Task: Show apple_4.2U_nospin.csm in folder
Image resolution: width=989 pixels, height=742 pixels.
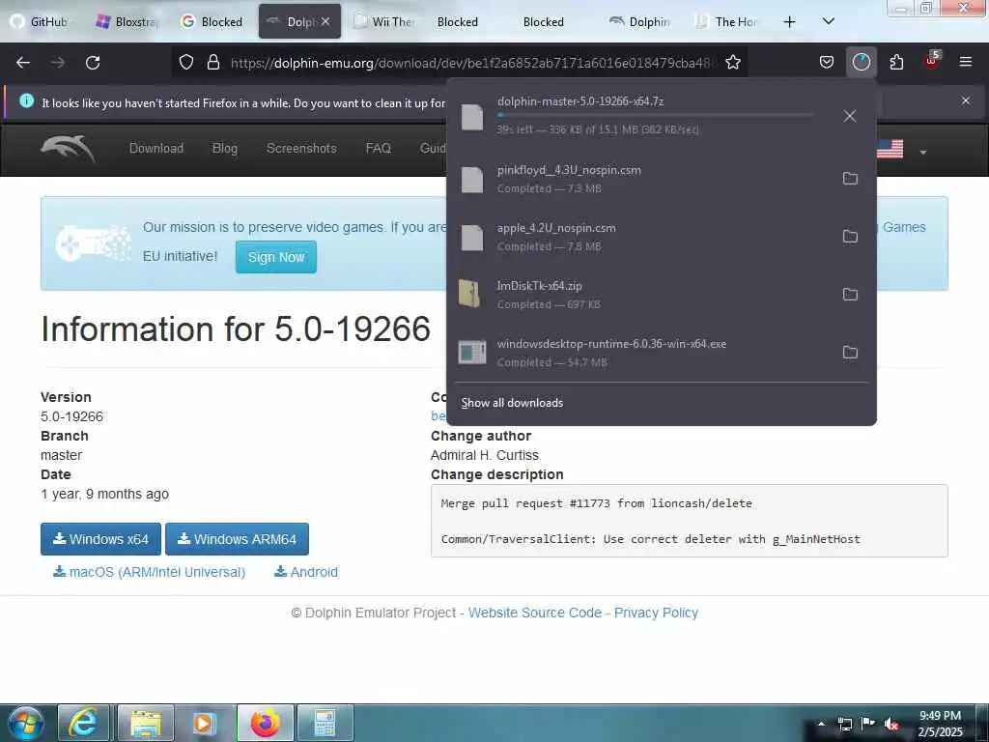Action: [850, 237]
